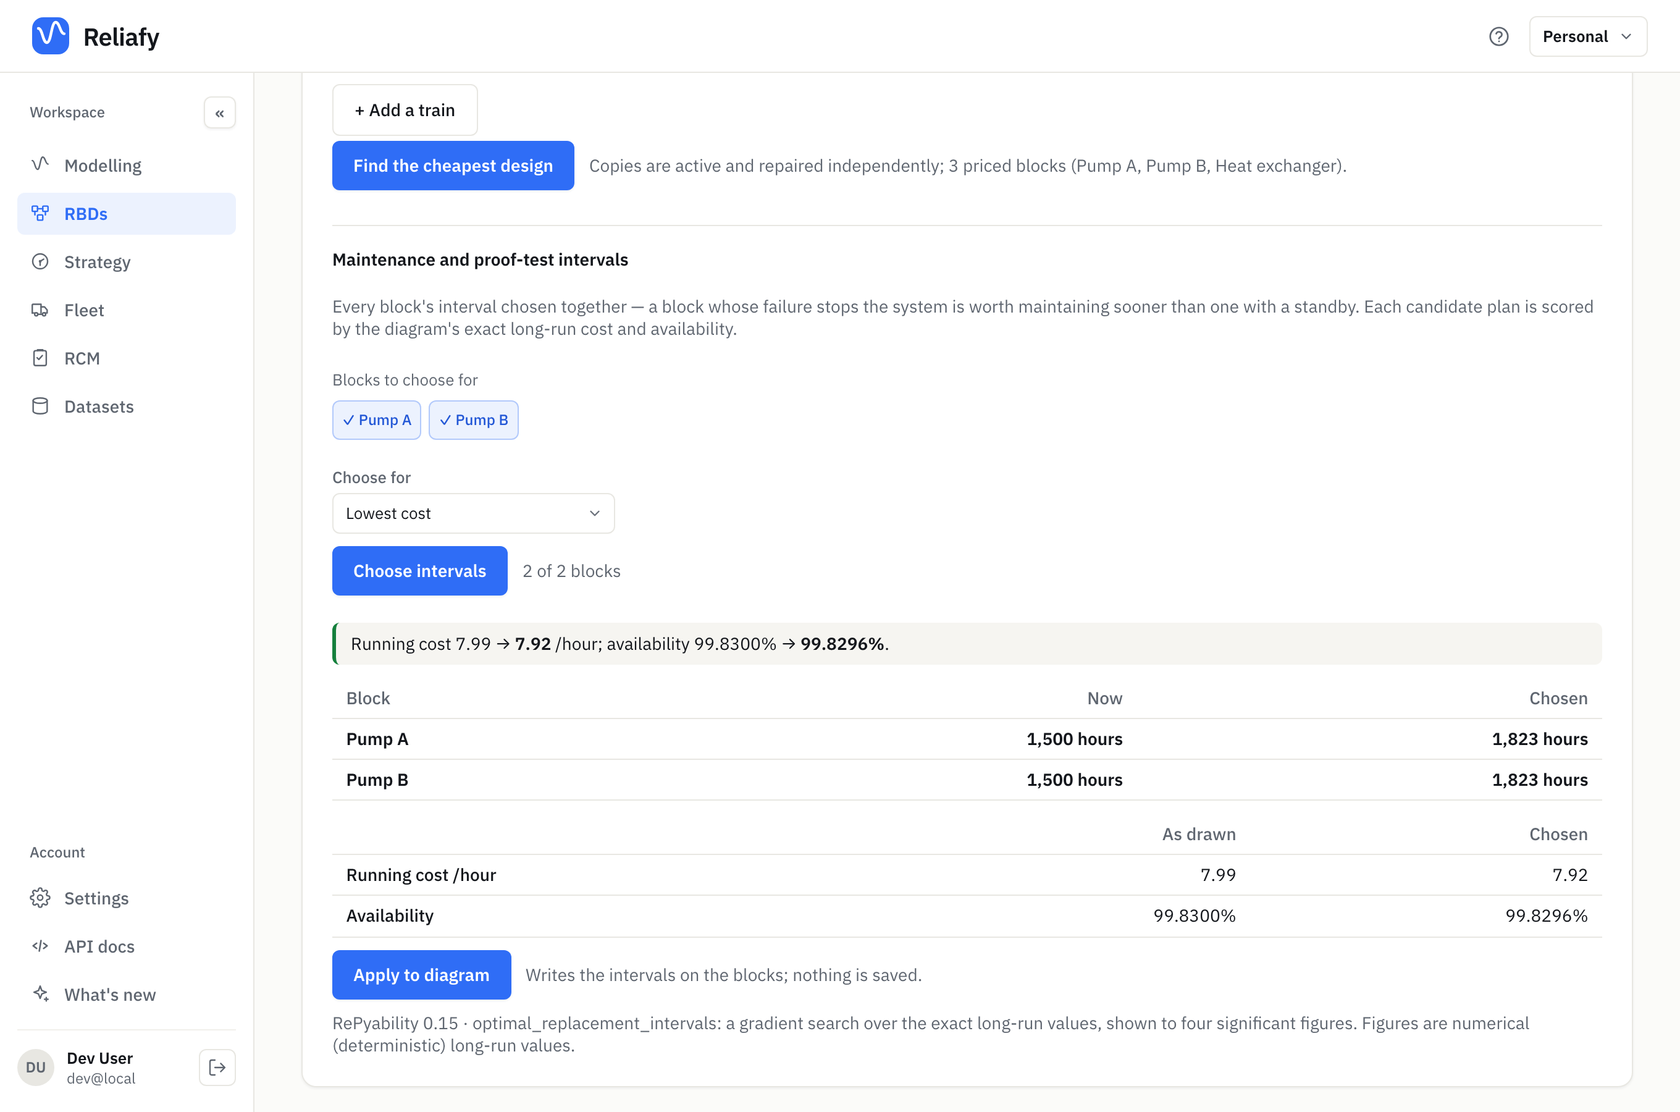Screen dimensions: 1680x1112
Task: Click the Choose intervals button
Action: coord(419,571)
